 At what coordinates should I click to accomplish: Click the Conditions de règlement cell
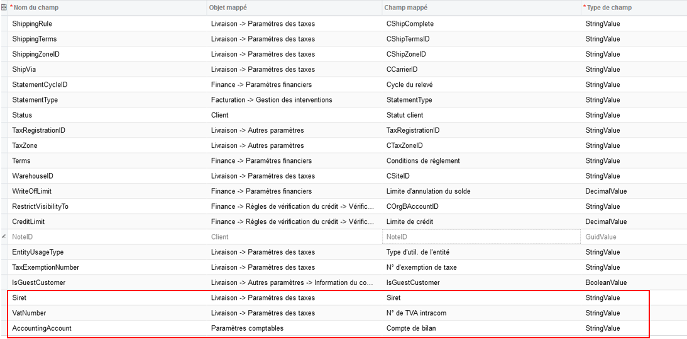[481, 160]
